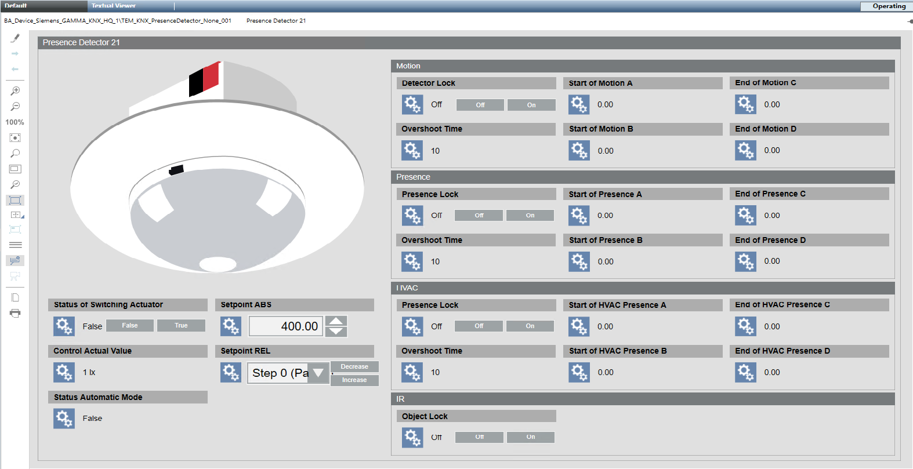Viewport: 913px width, 469px height.
Task: Open the Setpoint REL step dropdown
Action: [318, 373]
